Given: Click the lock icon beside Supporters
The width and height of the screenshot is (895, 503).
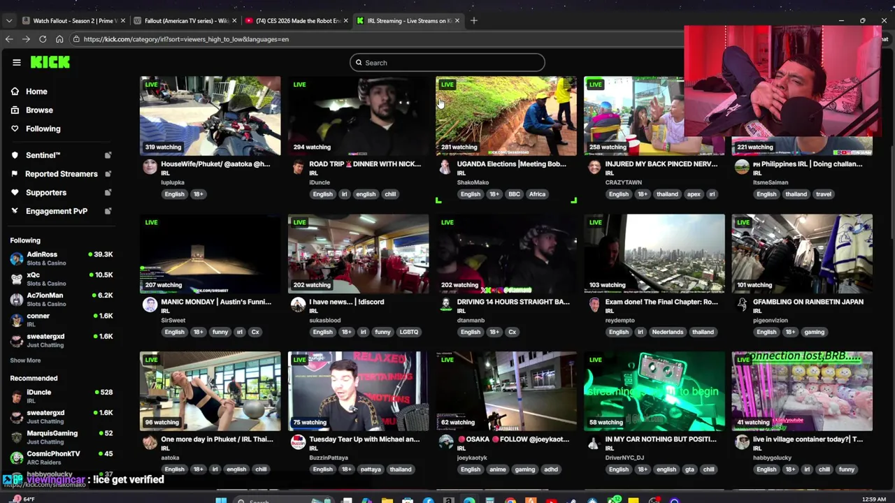Looking at the screenshot, I should (108, 193).
